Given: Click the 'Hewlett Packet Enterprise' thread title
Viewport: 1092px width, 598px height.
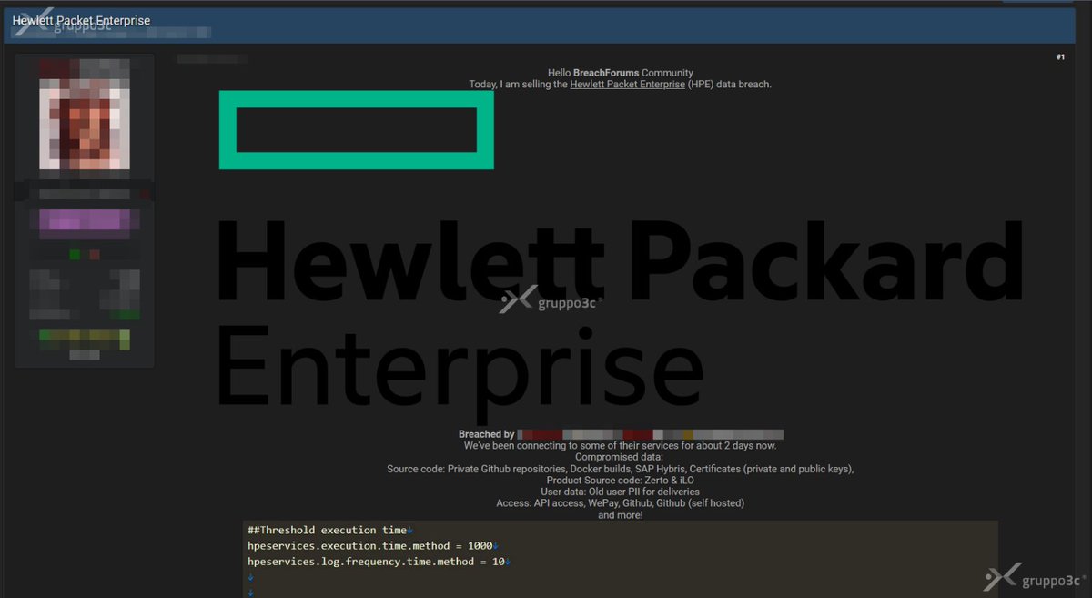Looking at the screenshot, I should pos(82,21).
